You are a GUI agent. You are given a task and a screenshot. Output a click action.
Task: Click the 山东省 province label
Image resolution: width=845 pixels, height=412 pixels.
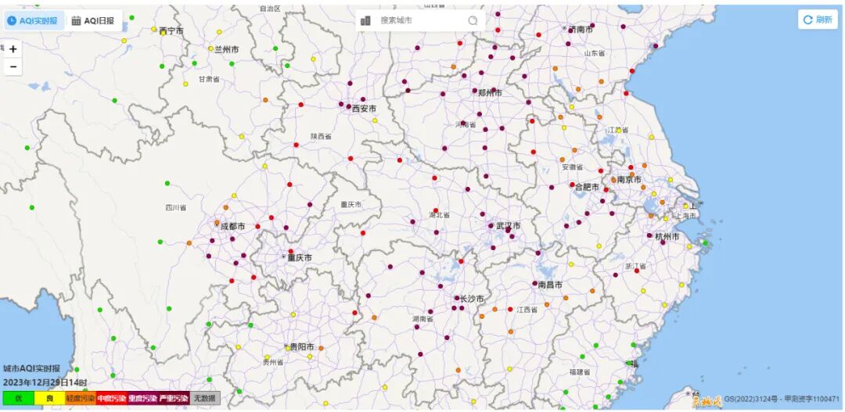595,53
